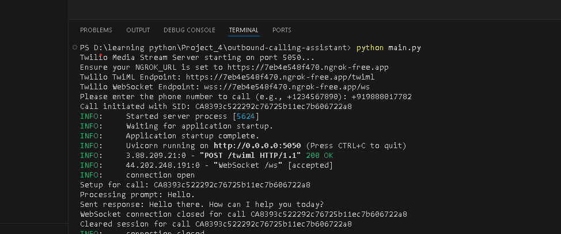The height and width of the screenshot is (234, 561).
Task: Click the "python main.py" command text
Action: pos(388,48)
